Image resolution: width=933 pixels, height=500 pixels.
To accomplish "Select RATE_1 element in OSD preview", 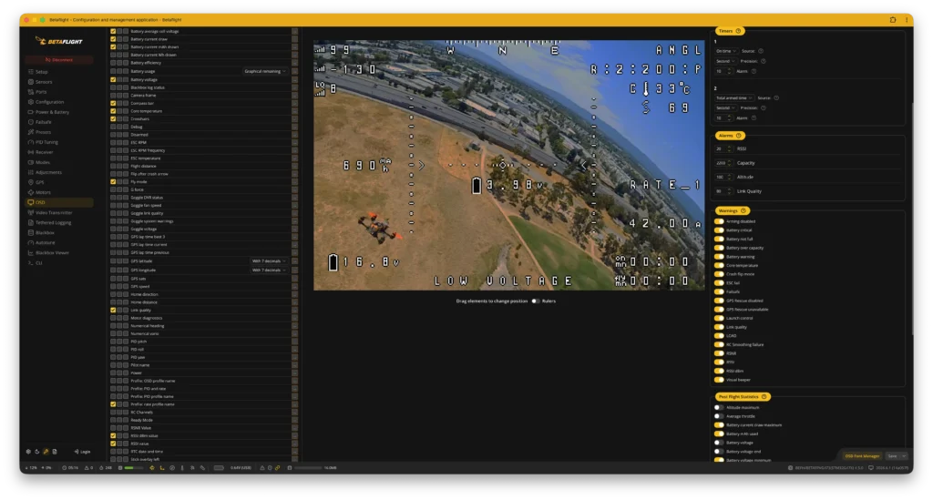I will coord(665,185).
